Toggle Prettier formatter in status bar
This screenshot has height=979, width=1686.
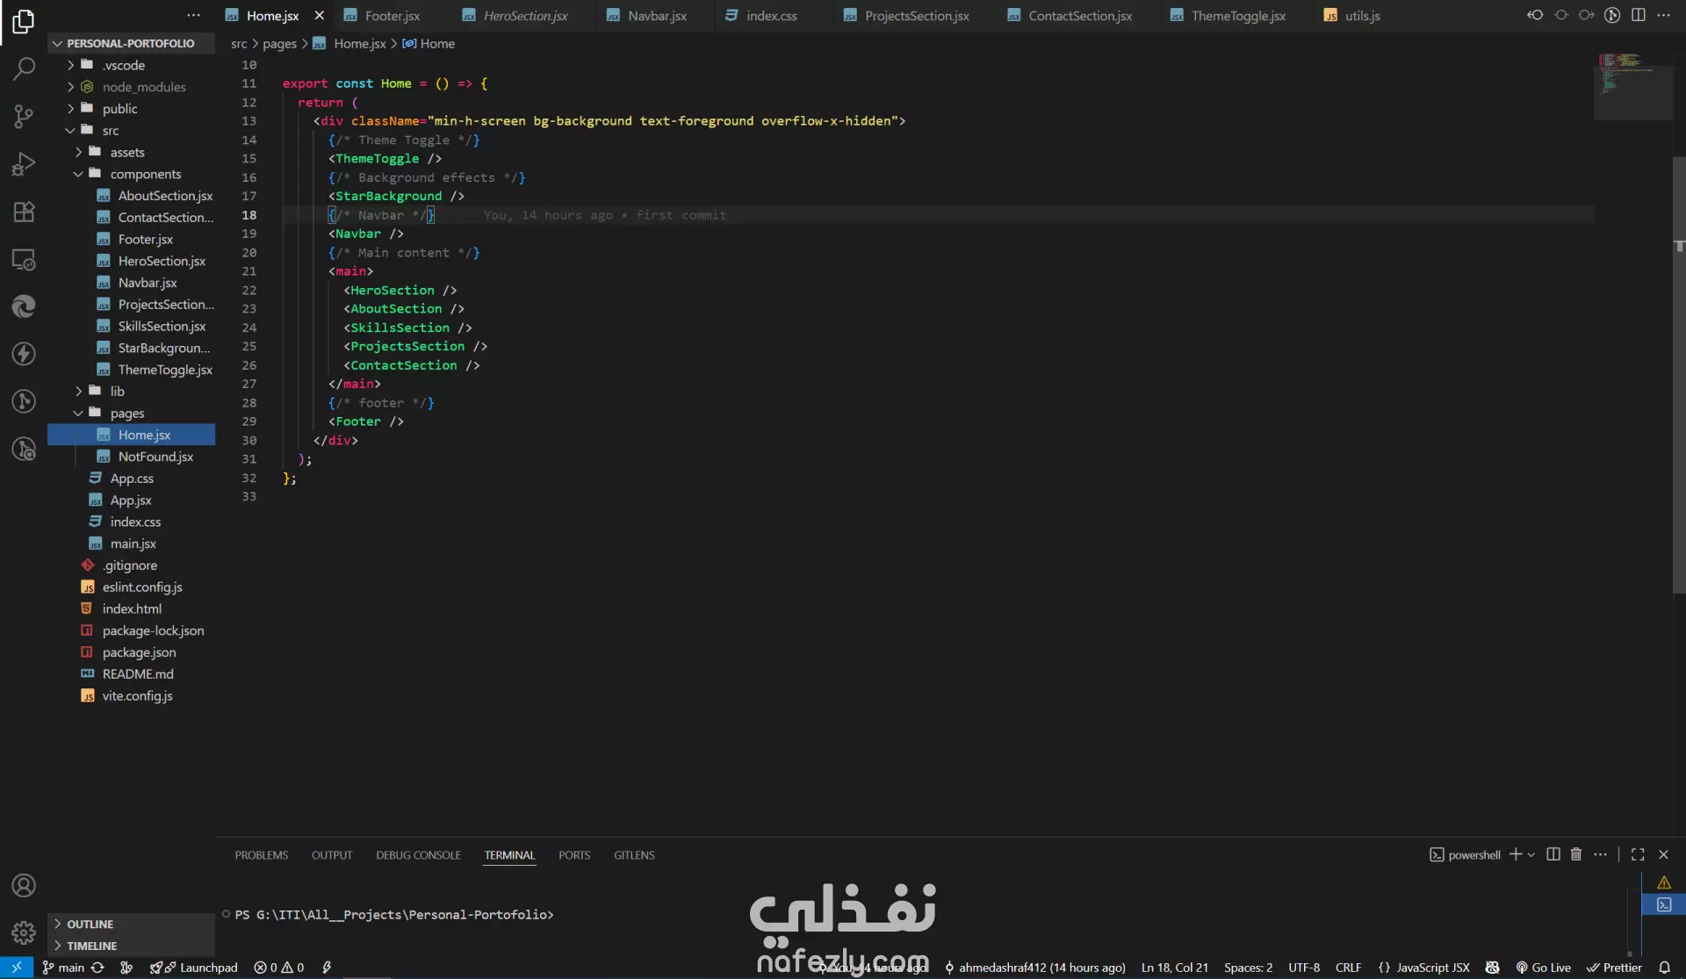[1614, 968]
